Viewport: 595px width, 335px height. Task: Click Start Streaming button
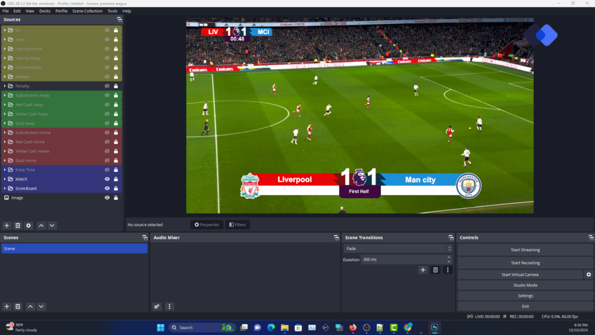(x=525, y=250)
